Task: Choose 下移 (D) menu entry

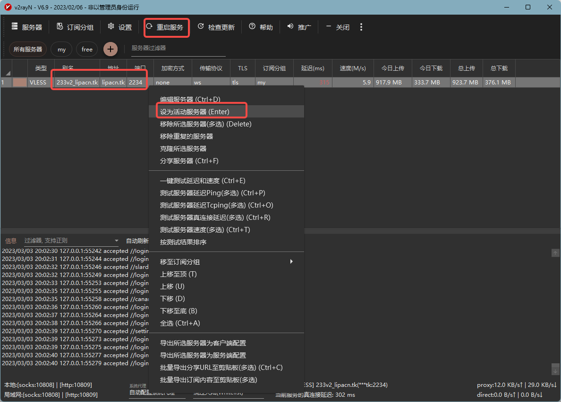Action: tap(226, 298)
